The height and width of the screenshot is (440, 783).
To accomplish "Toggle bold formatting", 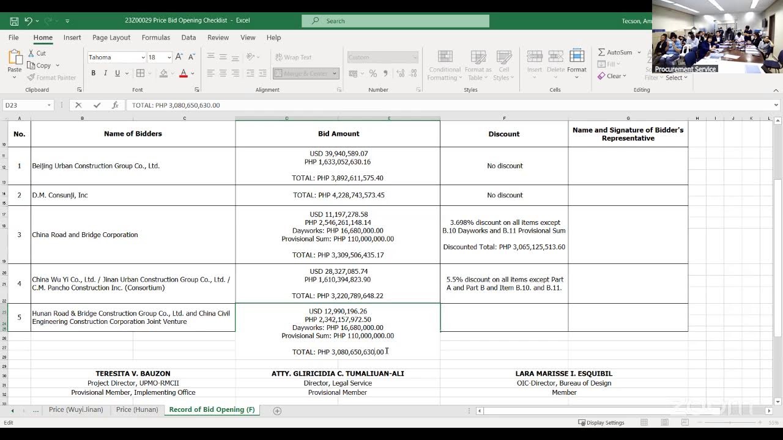I will point(94,73).
